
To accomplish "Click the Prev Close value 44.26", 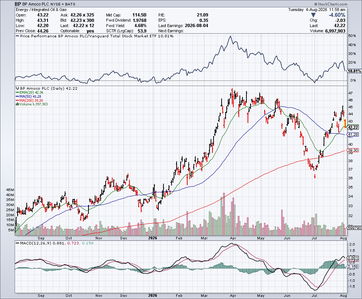I will pyautogui.click(x=43, y=31).
